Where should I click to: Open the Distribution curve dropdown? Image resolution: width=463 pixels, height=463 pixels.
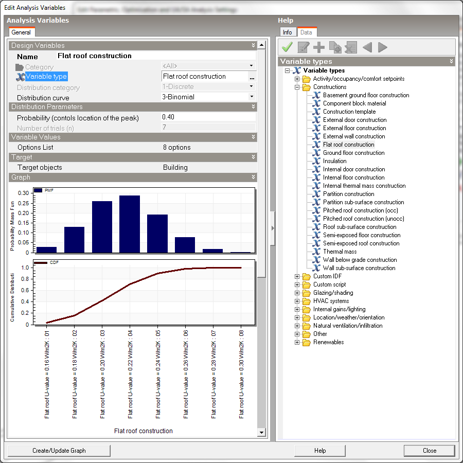coord(252,97)
